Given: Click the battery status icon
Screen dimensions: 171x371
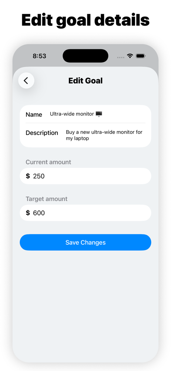Looking at the screenshot, I should [x=141, y=56].
